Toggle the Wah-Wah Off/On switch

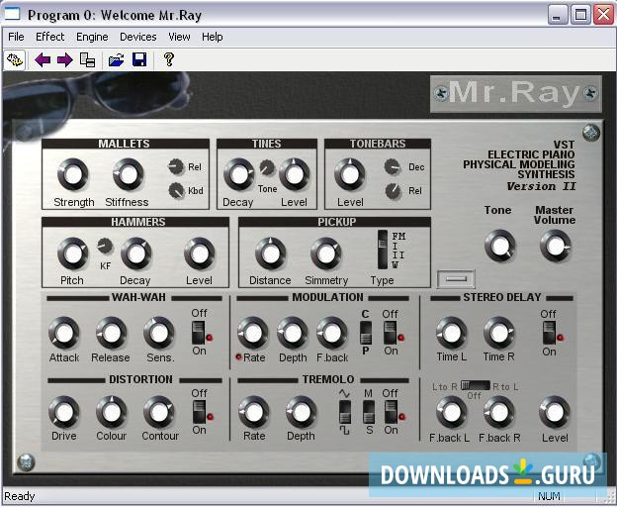199,331
